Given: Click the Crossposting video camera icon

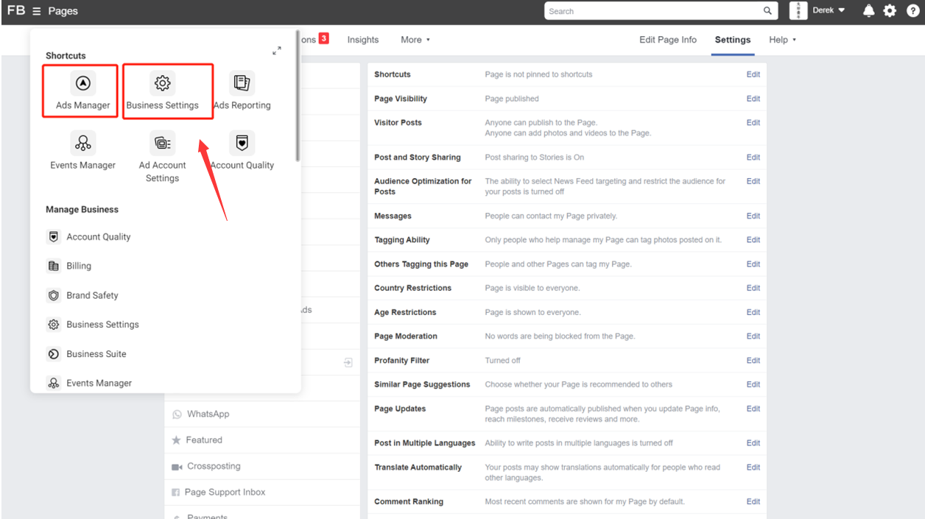Looking at the screenshot, I should coord(177,467).
